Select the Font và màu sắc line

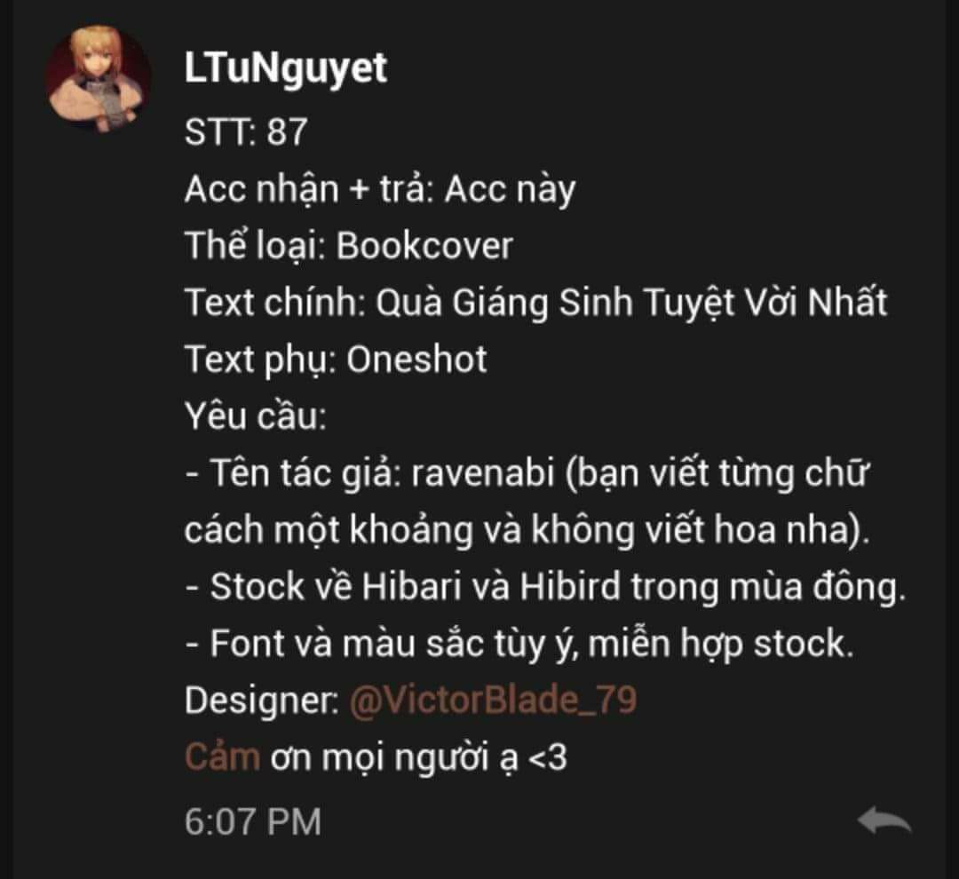pos(519,644)
